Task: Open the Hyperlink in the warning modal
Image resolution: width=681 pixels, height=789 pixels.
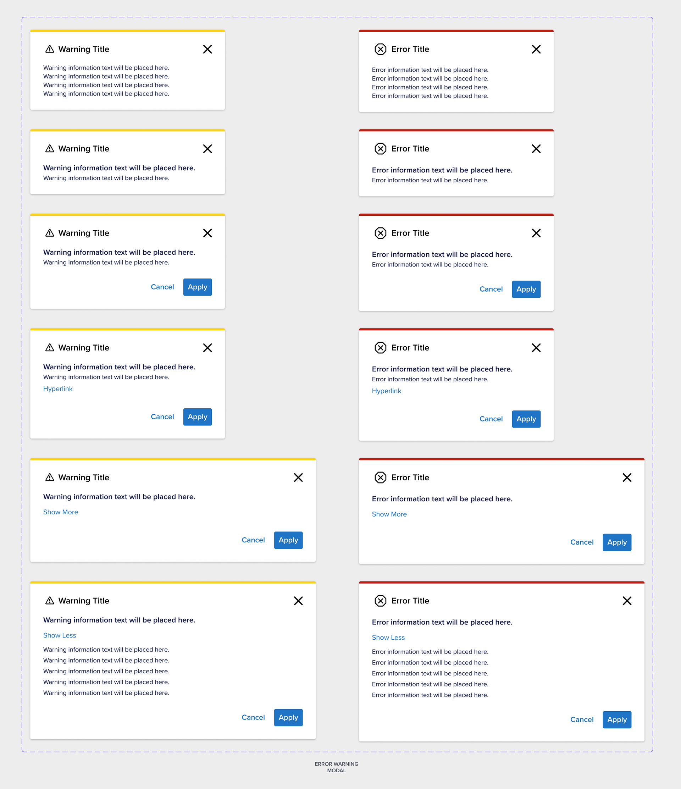Action: [x=57, y=389]
